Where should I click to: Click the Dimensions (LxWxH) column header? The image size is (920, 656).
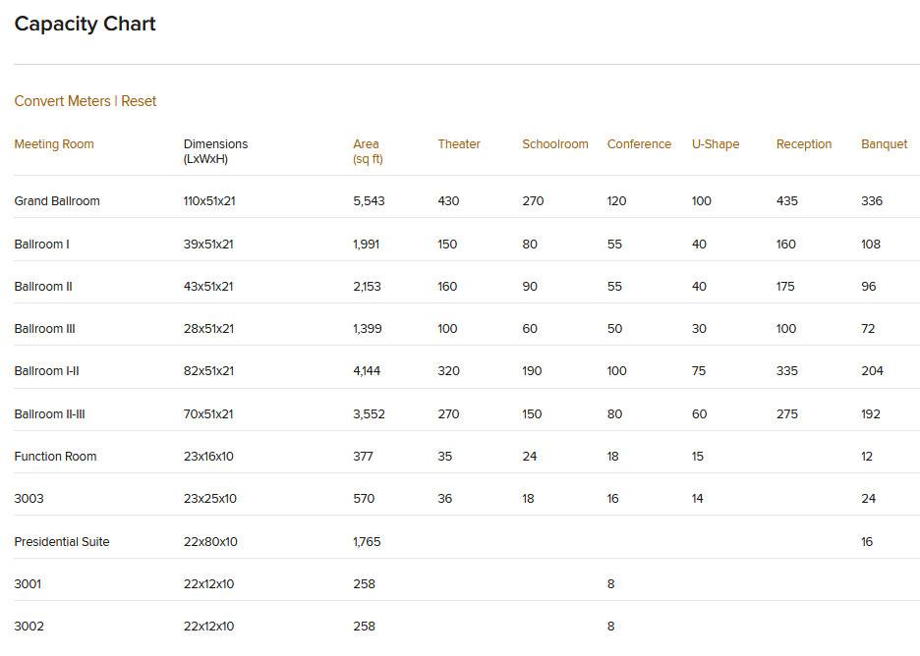point(215,151)
